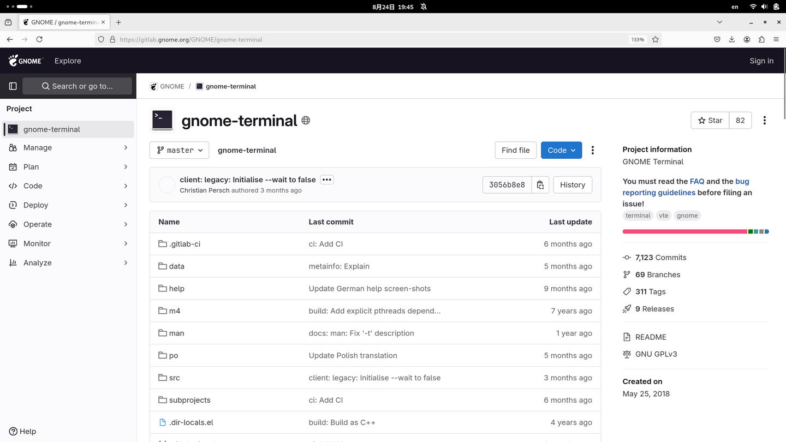Open Explore in the top navigation

67,61
